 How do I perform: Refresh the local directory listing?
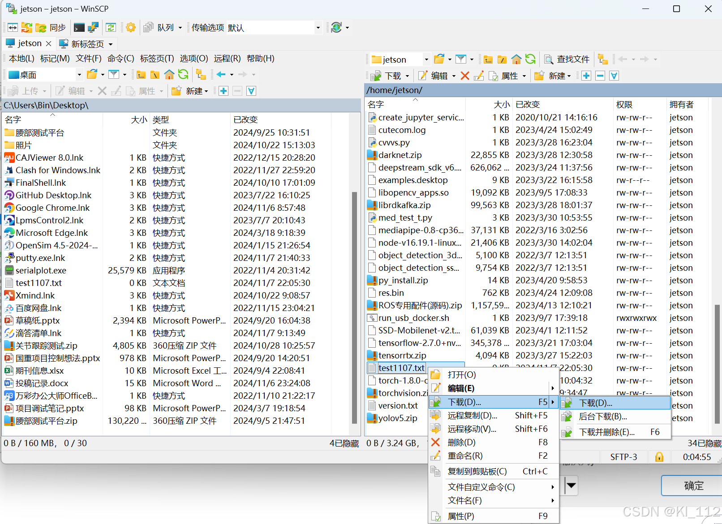pyautogui.click(x=183, y=74)
